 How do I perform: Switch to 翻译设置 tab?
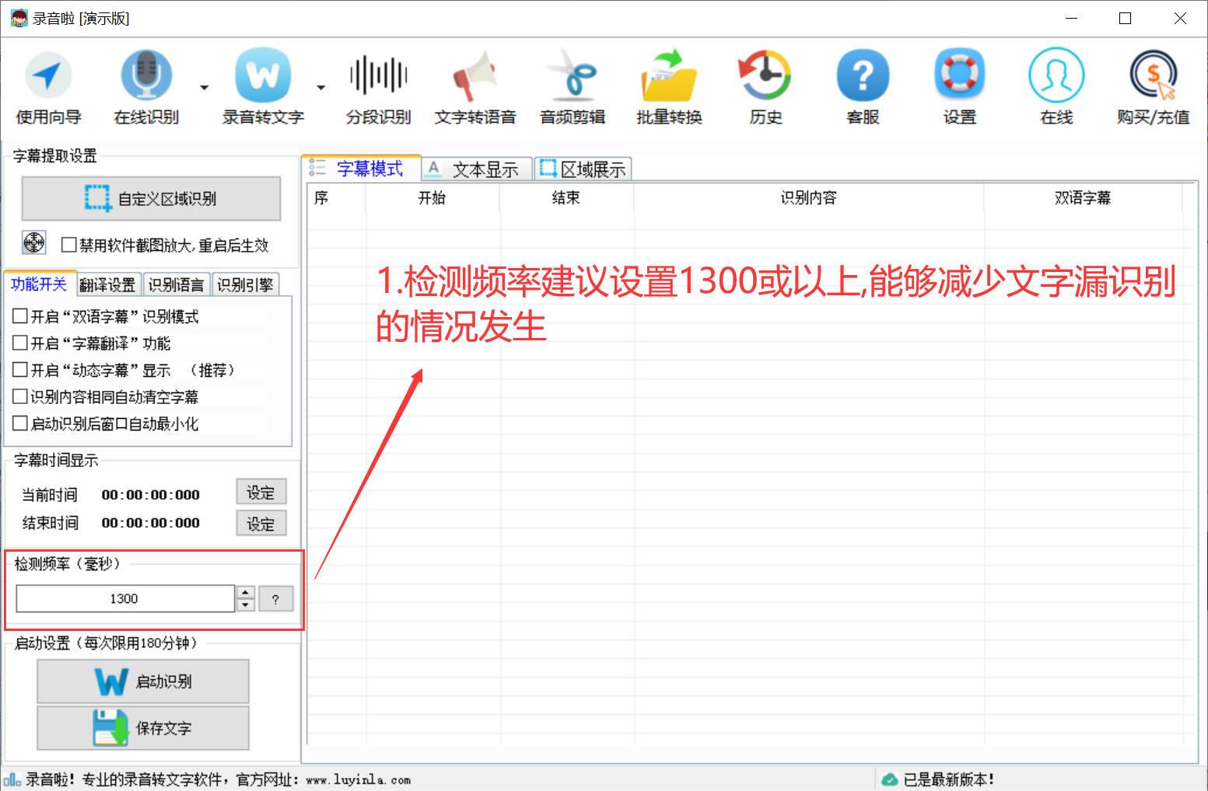[107, 285]
